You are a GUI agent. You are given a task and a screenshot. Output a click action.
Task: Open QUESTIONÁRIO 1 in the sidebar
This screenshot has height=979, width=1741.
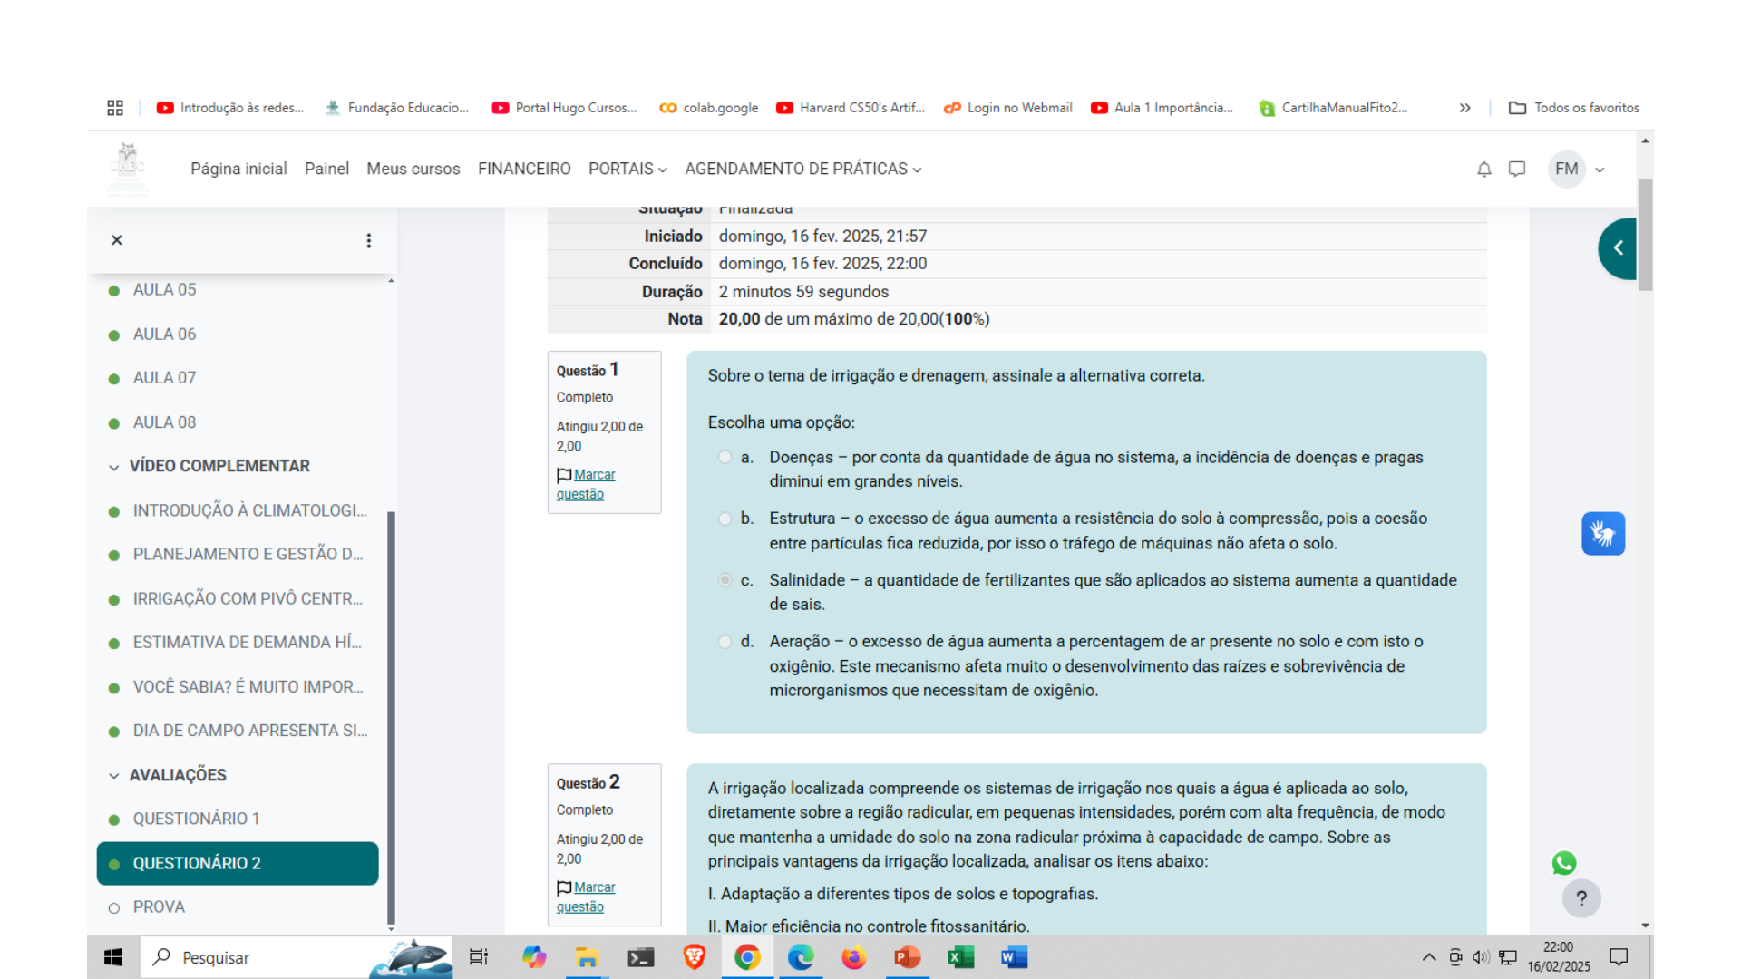tap(196, 819)
